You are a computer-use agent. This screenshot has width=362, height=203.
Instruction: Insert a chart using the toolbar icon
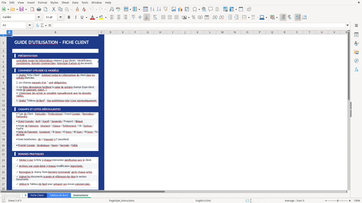click(180, 9)
